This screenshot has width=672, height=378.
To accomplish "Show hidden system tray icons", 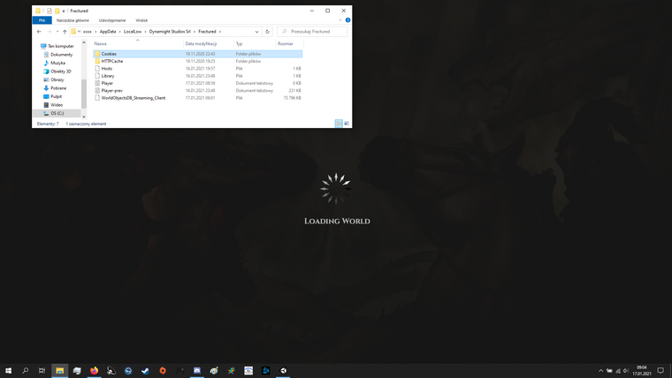I will tap(600, 371).
